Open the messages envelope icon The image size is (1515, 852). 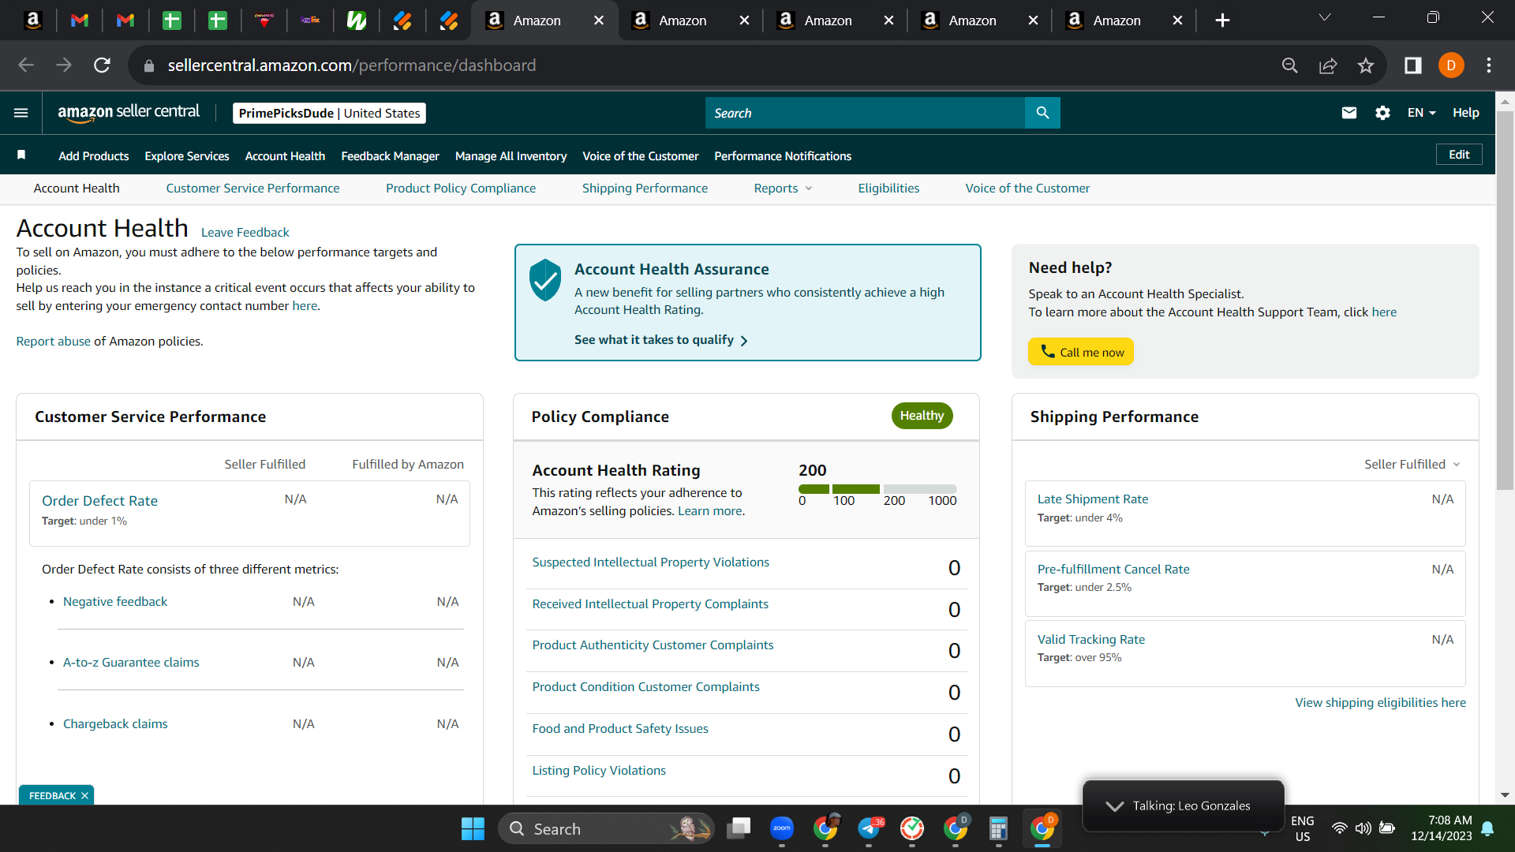1349,113
